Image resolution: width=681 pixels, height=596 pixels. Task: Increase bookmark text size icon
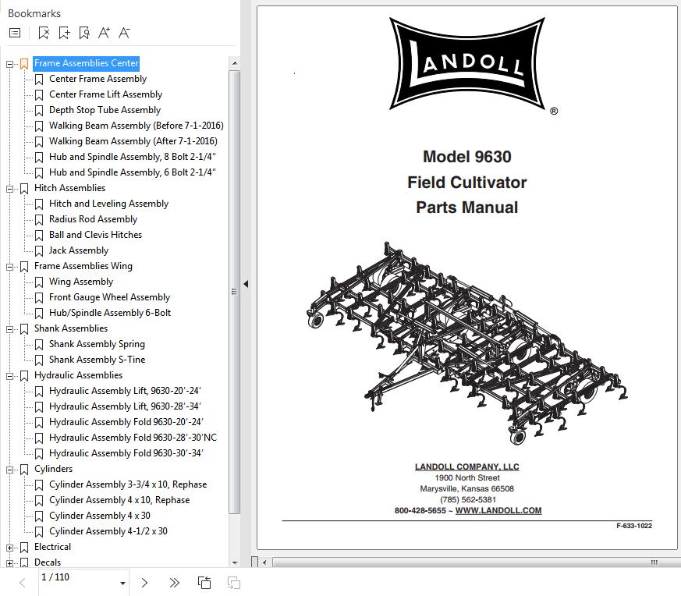coord(105,33)
